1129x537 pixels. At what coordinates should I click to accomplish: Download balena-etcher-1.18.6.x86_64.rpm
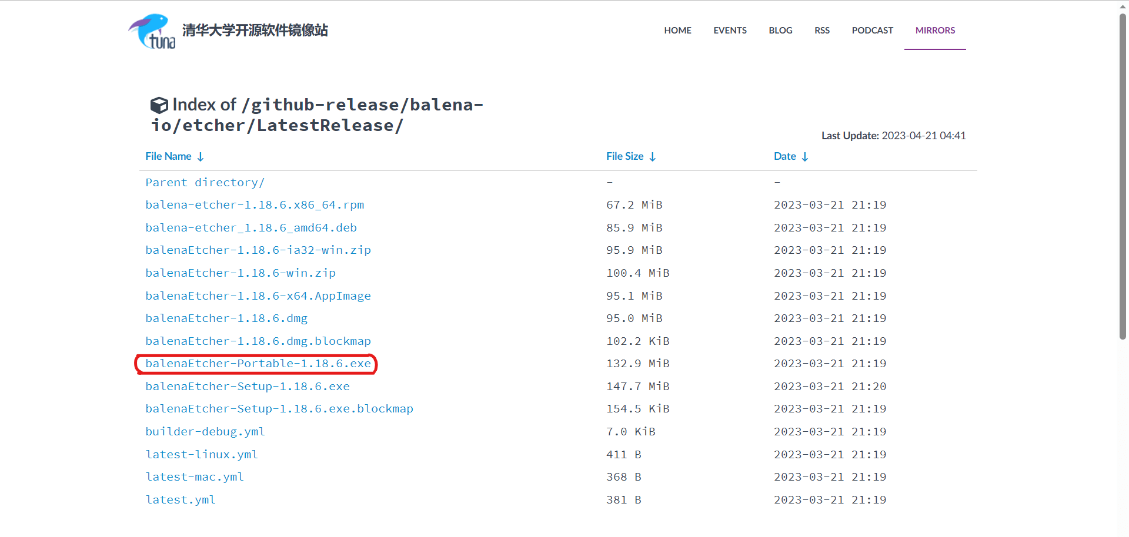point(255,205)
